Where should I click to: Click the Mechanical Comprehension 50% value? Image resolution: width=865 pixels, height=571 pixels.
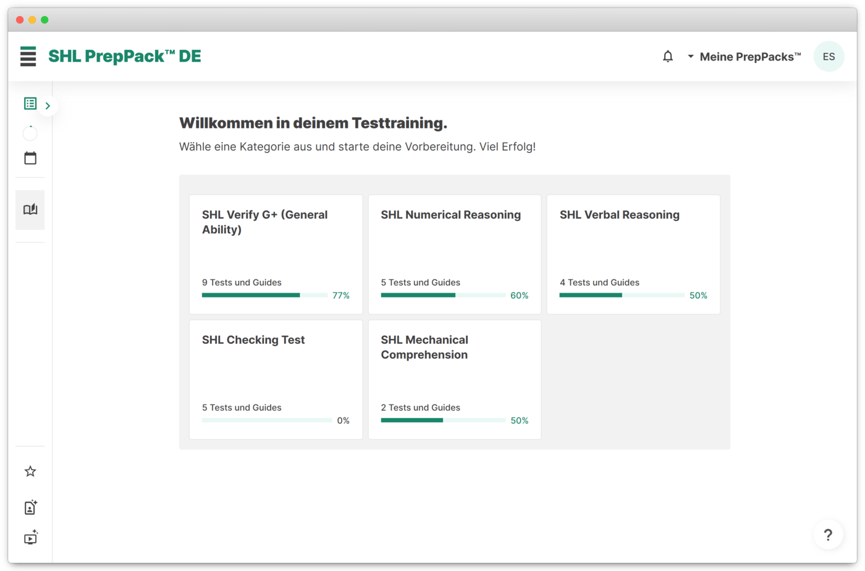coord(519,421)
